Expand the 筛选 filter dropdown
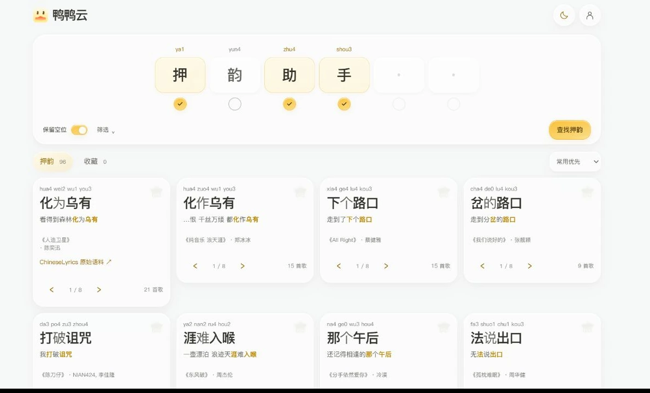Viewport: 650px width, 393px height. pyautogui.click(x=106, y=130)
